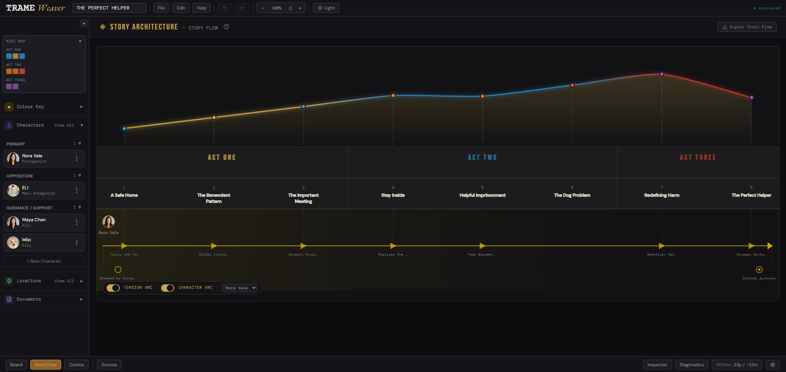
Task: Zoom out with the minus button
Action: pos(262,8)
